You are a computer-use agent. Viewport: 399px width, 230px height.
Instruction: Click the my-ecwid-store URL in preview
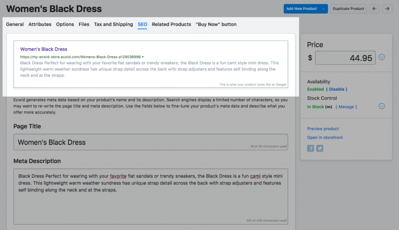click(x=80, y=57)
